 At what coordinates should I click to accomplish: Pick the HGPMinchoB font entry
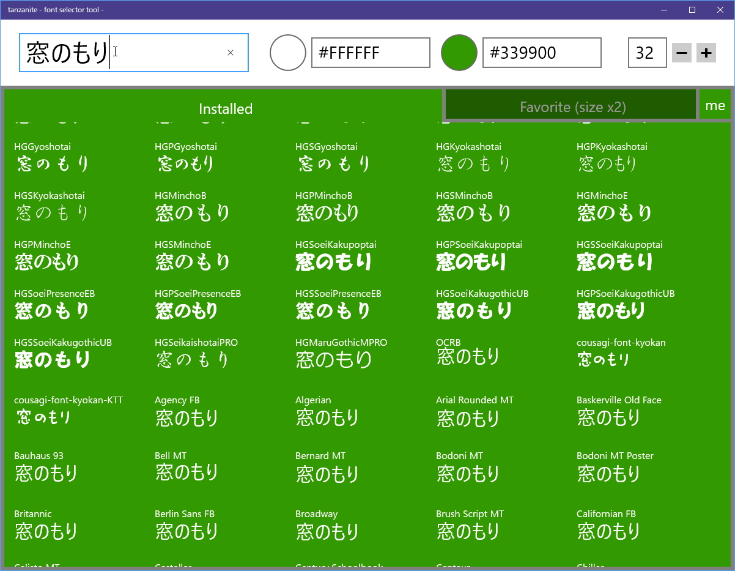pos(327,206)
